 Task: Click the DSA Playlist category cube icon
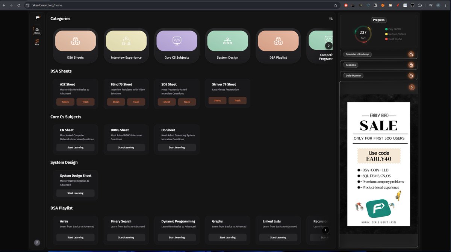[278, 41]
